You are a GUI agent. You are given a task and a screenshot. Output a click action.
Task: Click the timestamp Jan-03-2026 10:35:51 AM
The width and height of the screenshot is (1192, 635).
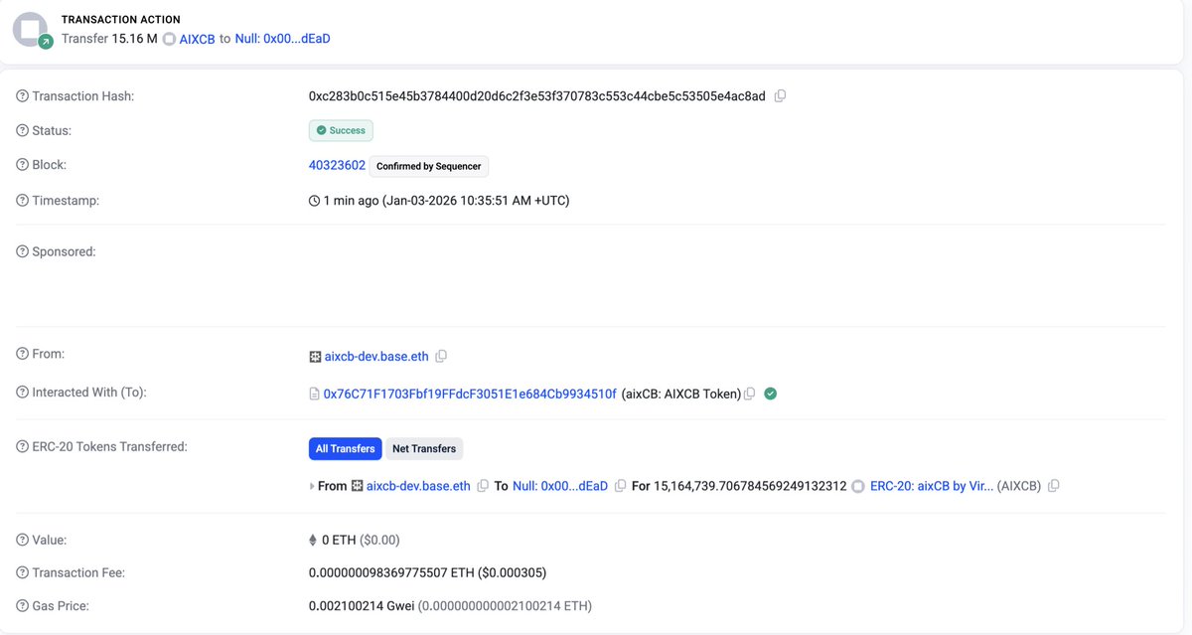(476, 201)
